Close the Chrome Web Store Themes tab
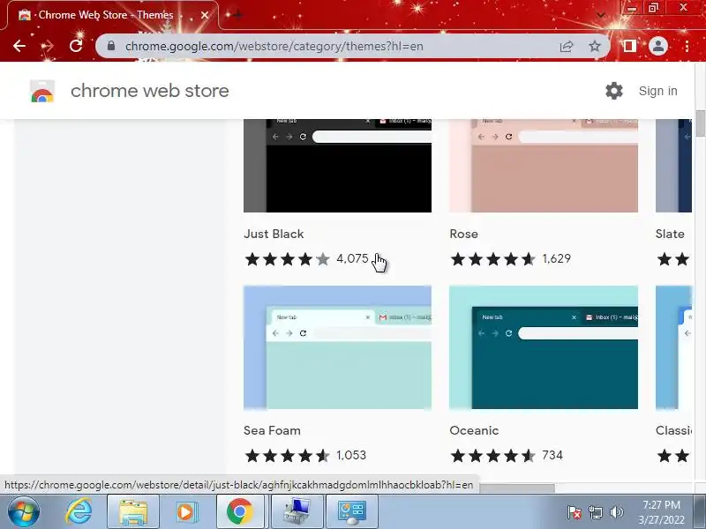Viewport: 706px width, 529px height. tap(205, 15)
